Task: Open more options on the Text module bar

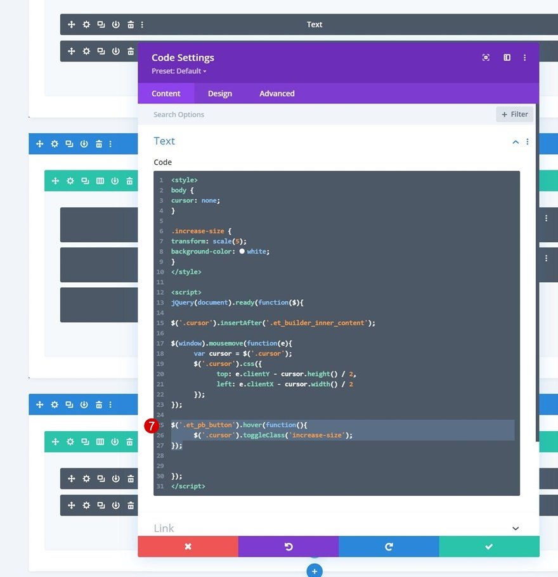Action: pyautogui.click(x=142, y=24)
